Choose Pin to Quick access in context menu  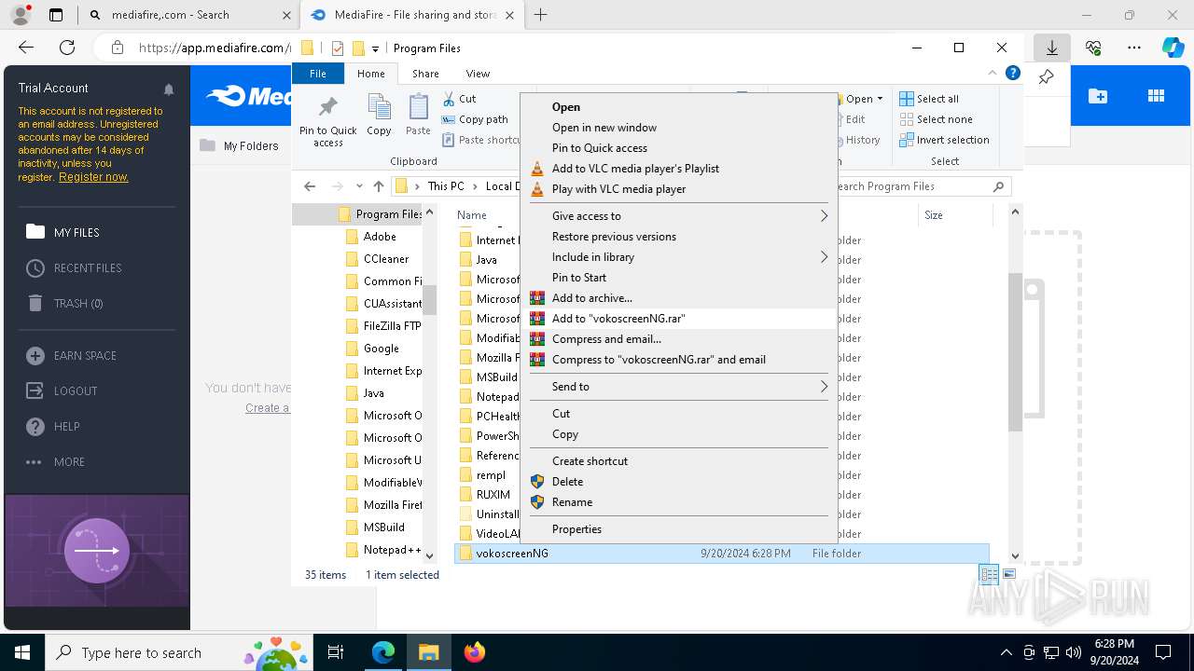[x=678, y=148]
